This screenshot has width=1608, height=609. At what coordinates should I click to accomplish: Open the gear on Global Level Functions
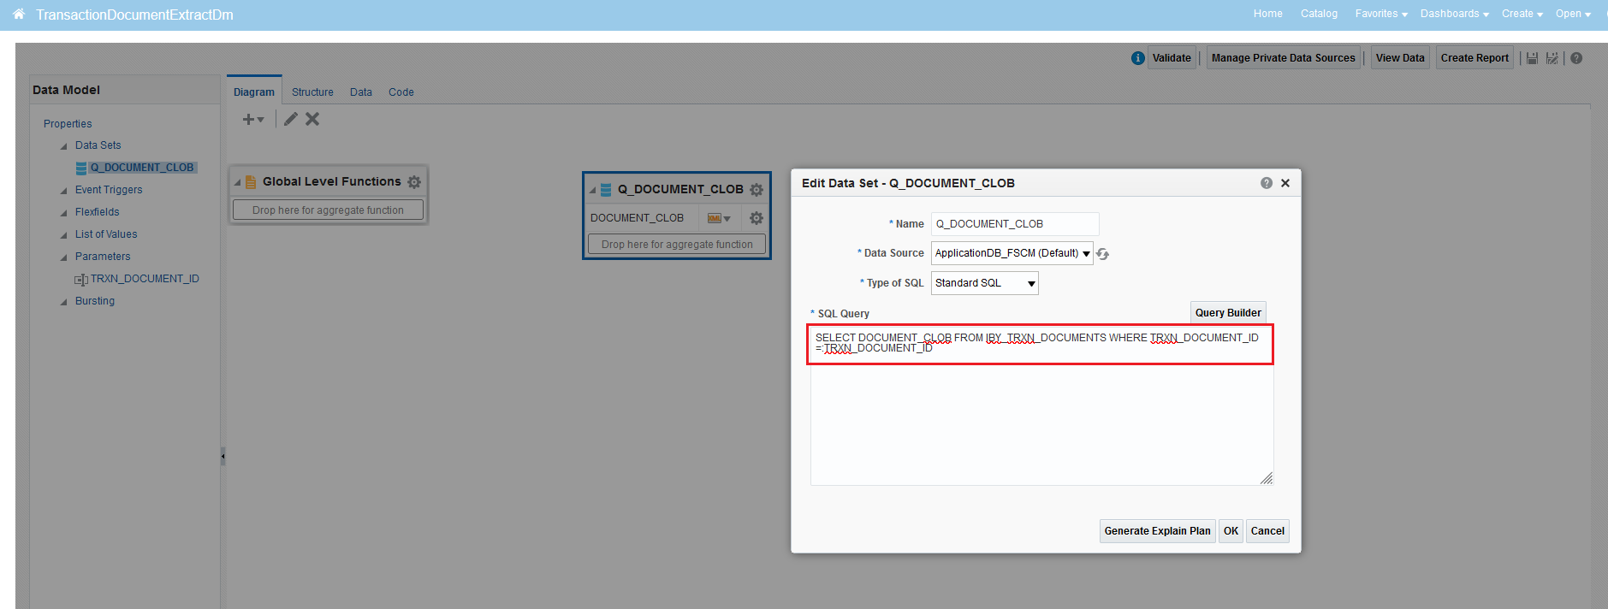(414, 182)
